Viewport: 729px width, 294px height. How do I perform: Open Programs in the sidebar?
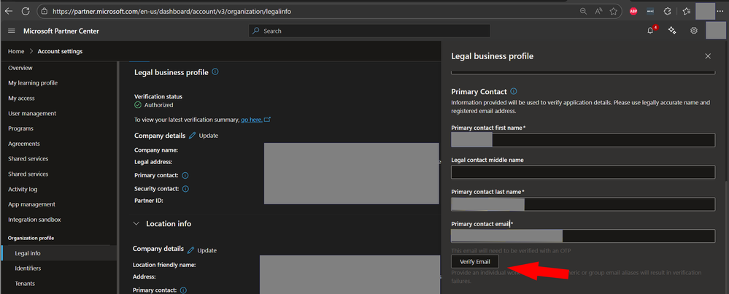(x=20, y=128)
